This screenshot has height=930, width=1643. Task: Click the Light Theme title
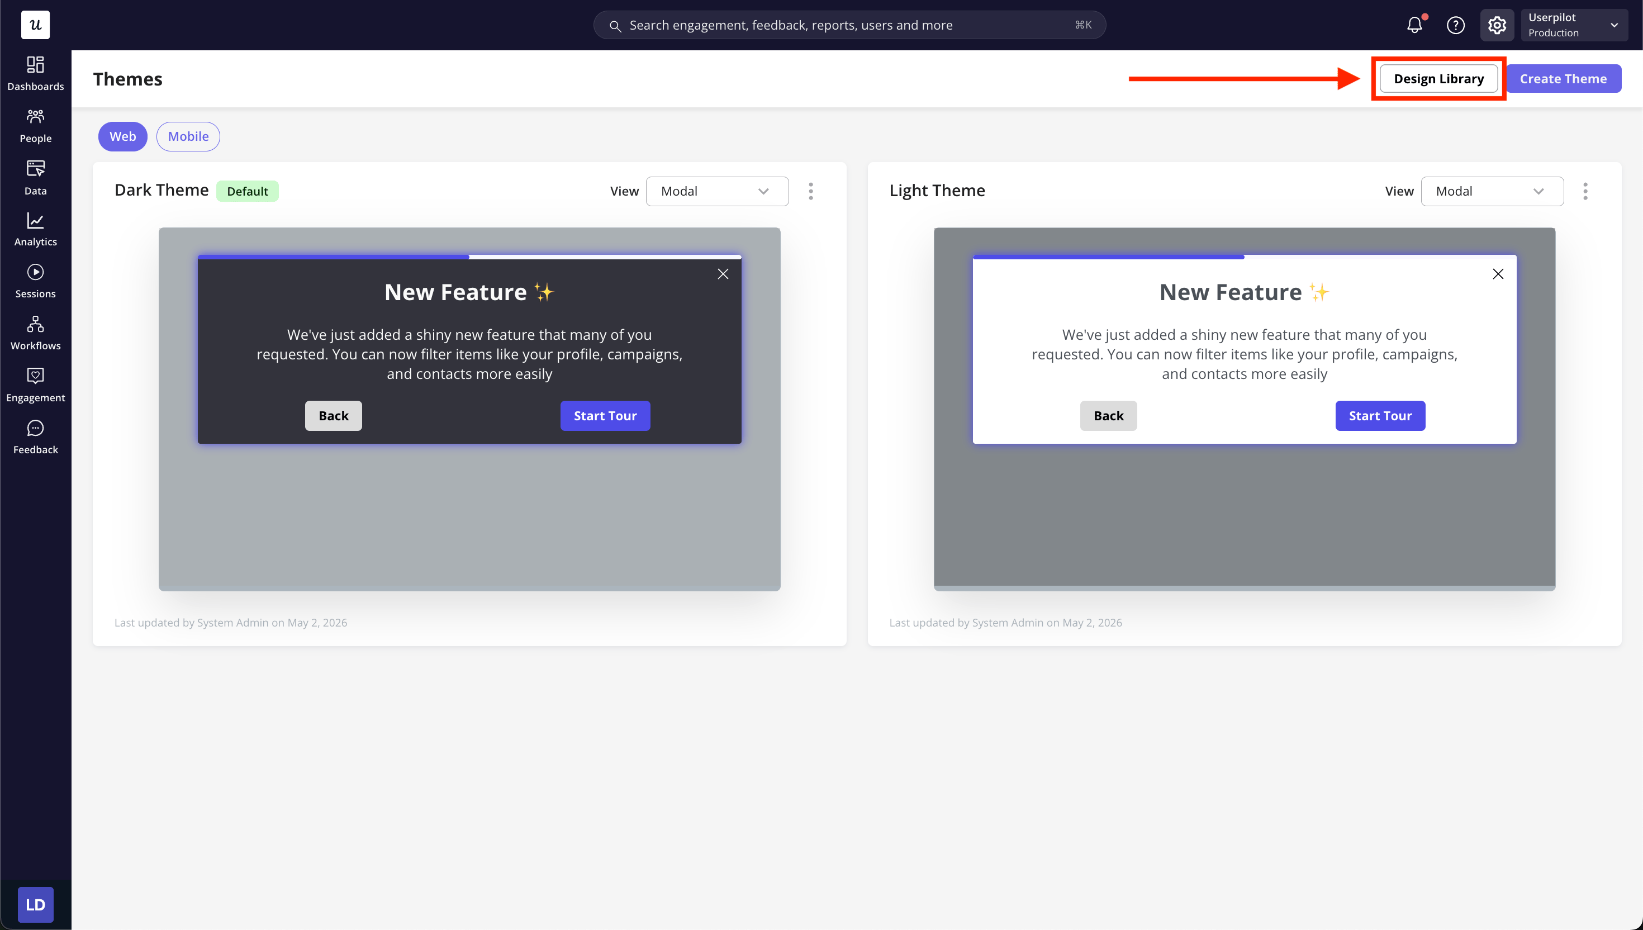937,191
